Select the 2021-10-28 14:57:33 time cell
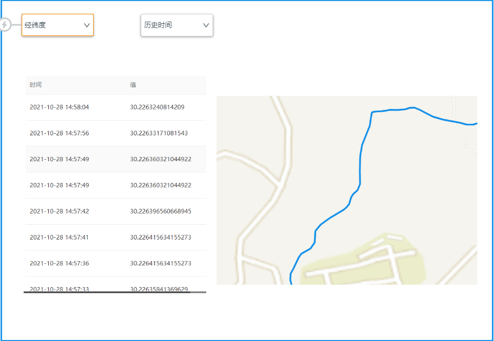The height and width of the screenshot is (341, 494). 60,289
